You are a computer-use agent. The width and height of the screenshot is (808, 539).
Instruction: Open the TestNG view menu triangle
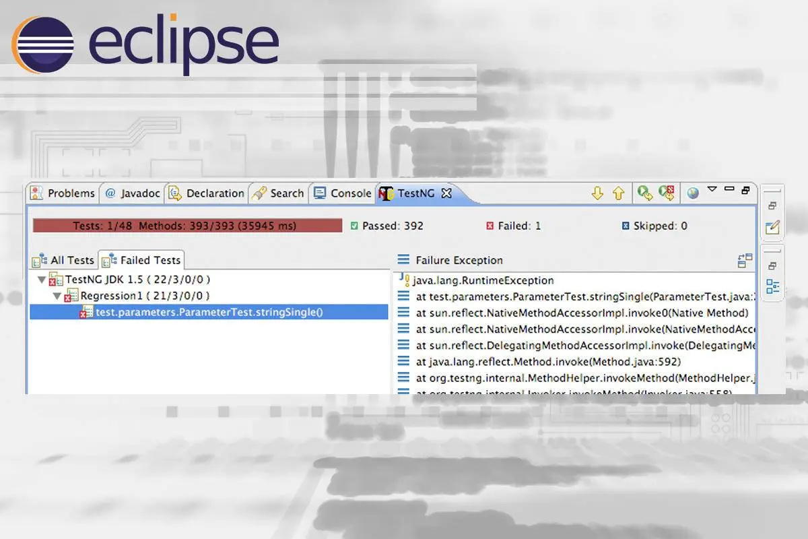712,189
